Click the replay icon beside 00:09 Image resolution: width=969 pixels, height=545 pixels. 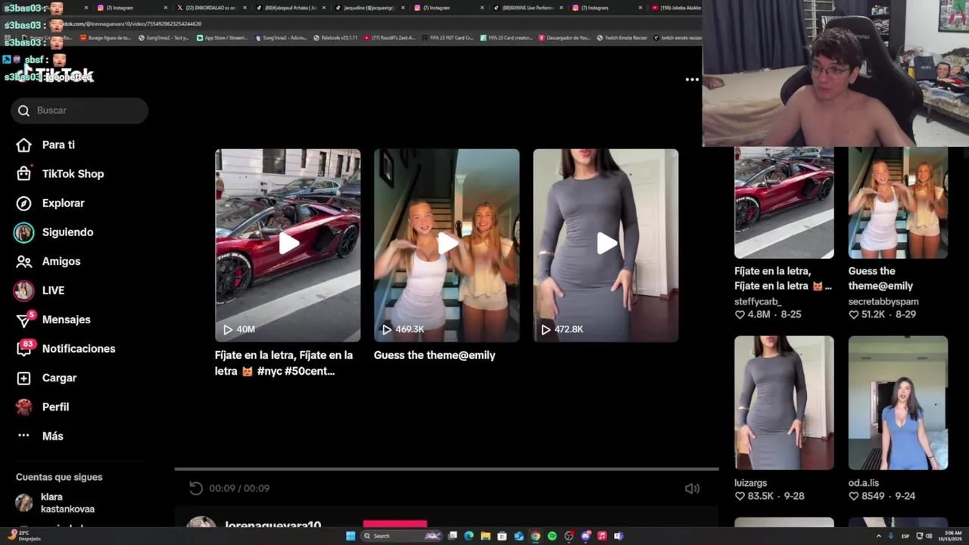pos(196,488)
